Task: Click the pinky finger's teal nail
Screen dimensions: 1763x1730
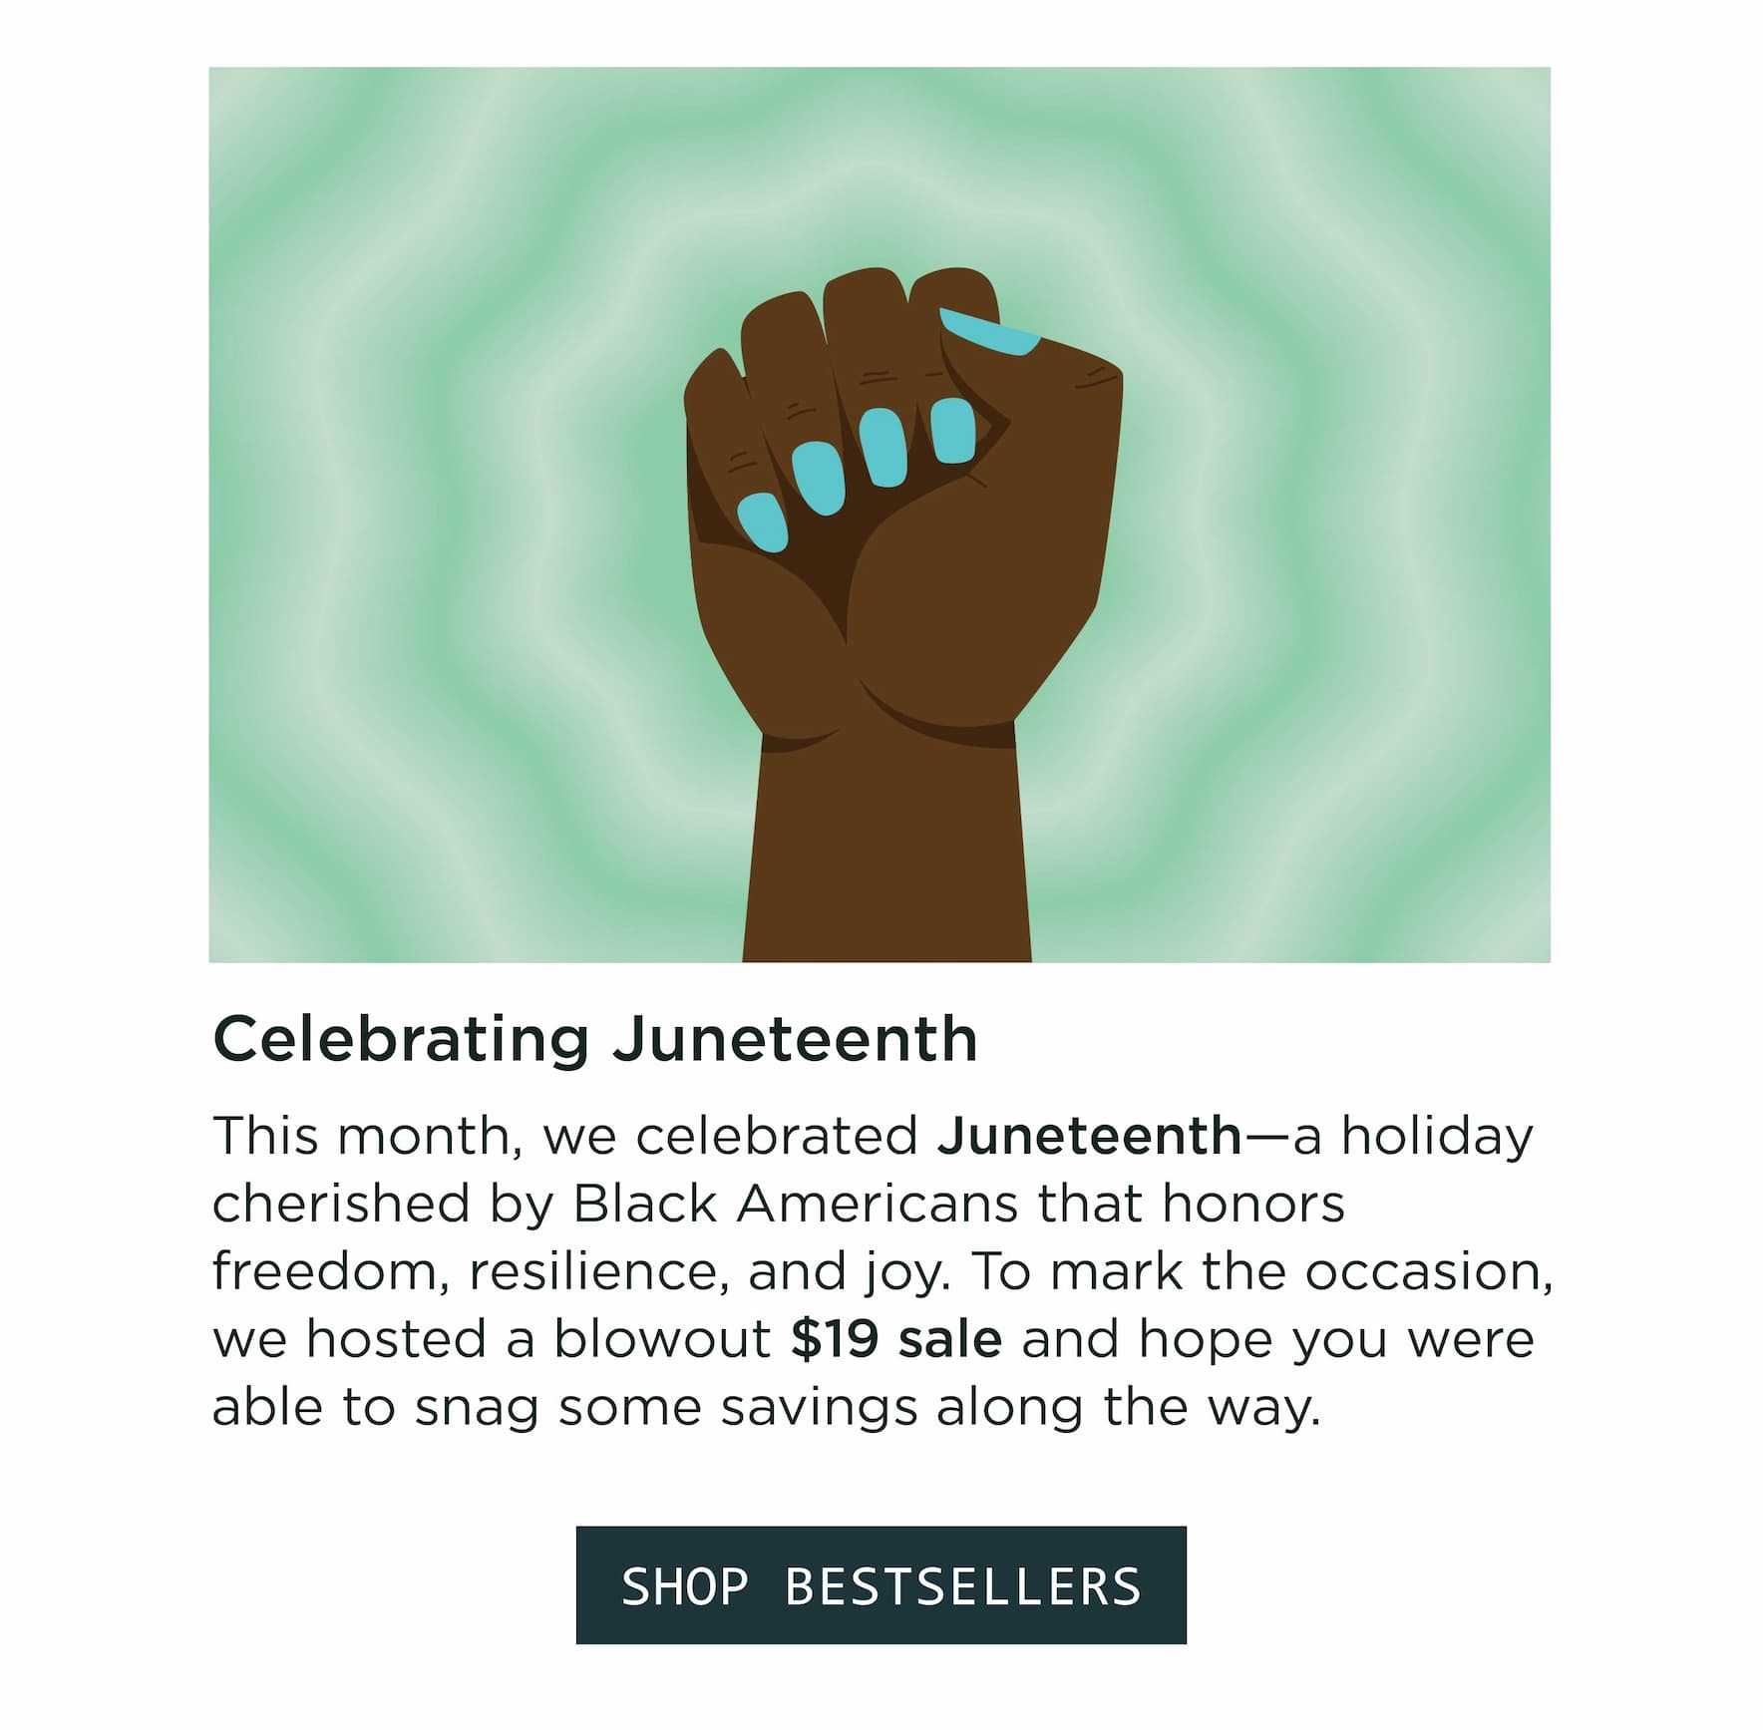Action: [x=763, y=522]
